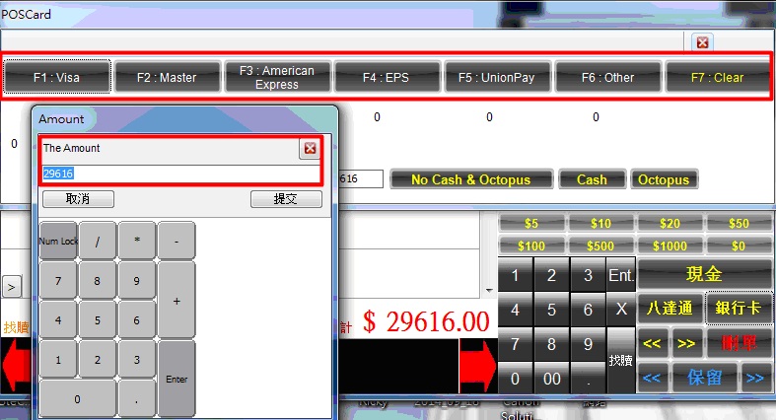The height and width of the screenshot is (420, 776).
Task: Choose F2 : Master card type
Action: point(167,77)
